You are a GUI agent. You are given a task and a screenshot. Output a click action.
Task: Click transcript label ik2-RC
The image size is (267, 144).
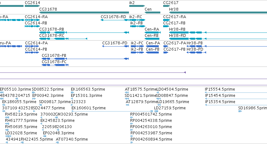click(136, 17)
